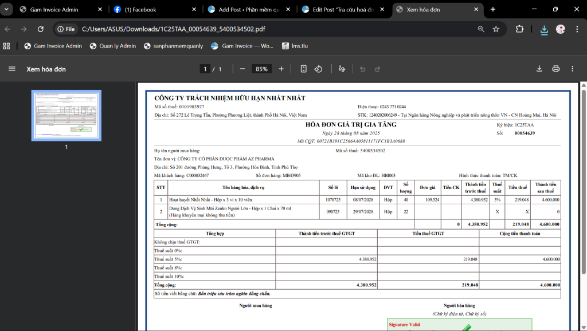The height and width of the screenshot is (331, 587).
Task: Expand the tab search dropdown arrow
Action: 6,10
